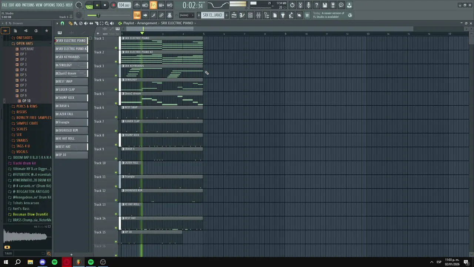Toggle loop recording button

coord(170,5)
